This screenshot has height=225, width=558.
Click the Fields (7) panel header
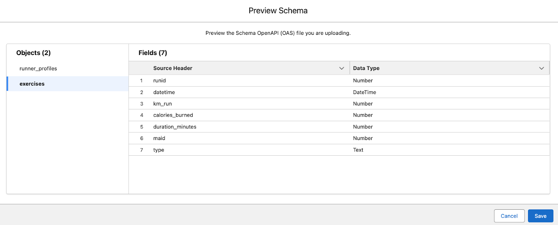152,53
